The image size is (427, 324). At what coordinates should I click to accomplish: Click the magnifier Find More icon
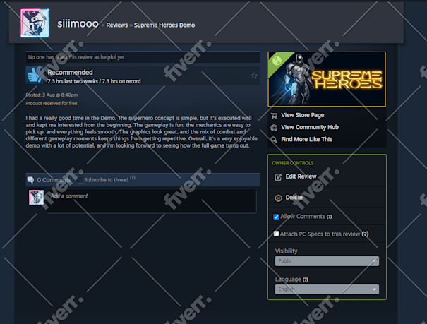[x=274, y=140]
